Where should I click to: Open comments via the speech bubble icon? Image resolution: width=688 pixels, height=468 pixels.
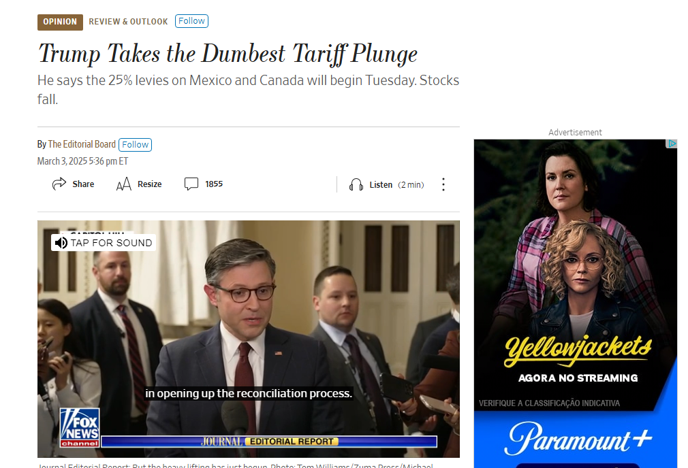(191, 184)
